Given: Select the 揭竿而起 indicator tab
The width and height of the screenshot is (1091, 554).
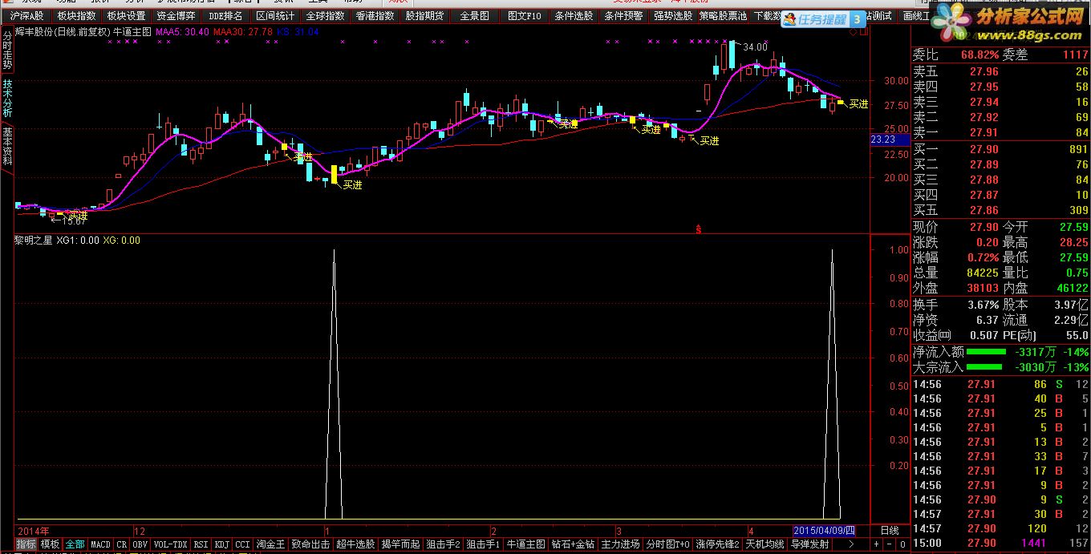Looking at the screenshot, I should pos(400,544).
